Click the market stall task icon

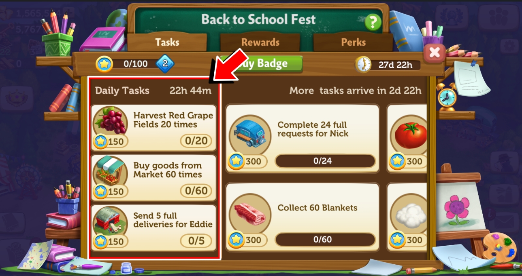click(110, 171)
